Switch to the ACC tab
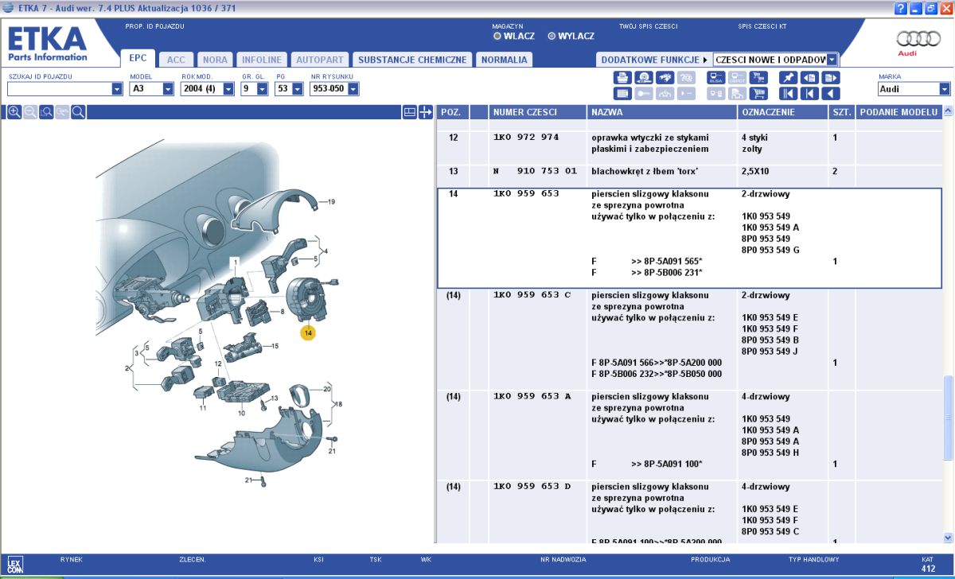 click(176, 60)
